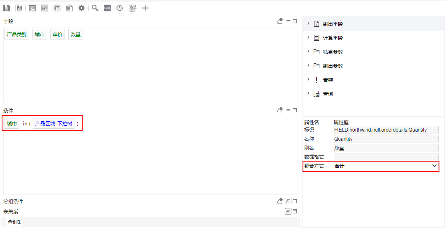
Task: Open settings with the gear icon
Action: pos(82,8)
